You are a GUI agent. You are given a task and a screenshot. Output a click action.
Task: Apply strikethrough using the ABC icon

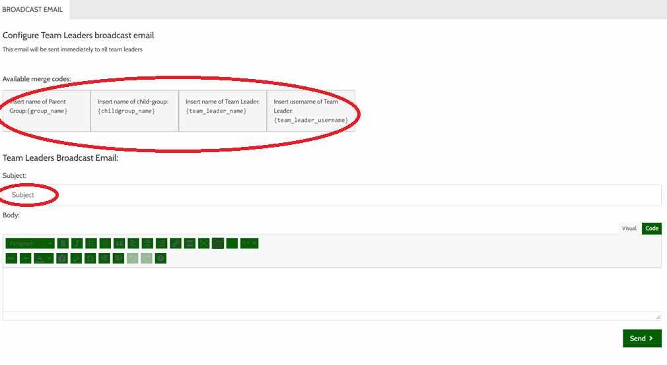11,258
